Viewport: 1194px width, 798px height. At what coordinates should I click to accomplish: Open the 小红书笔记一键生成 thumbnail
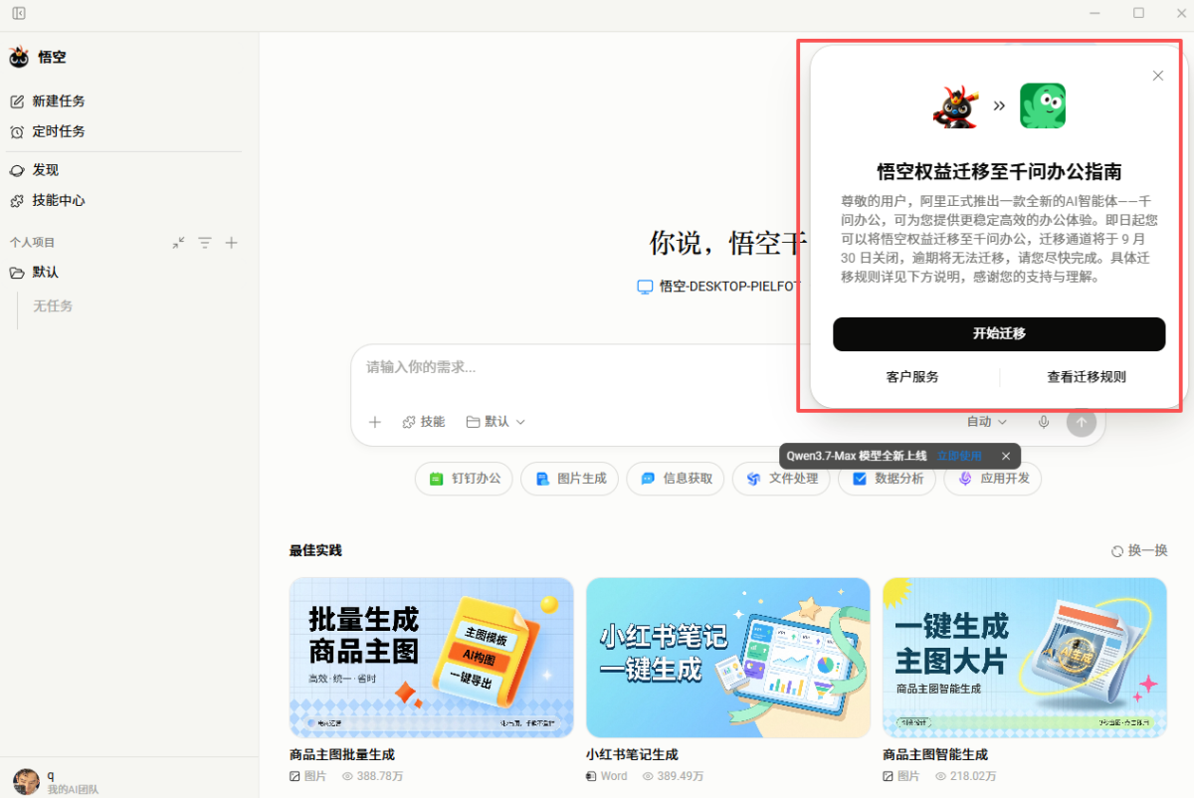(728, 658)
